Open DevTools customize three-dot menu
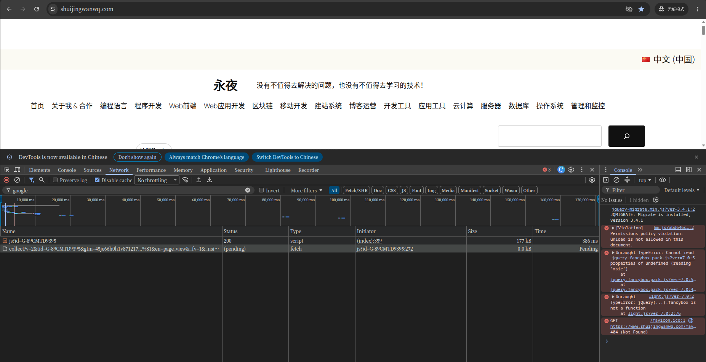Viewport: 706px width, 362px height. [x=582, y=170]
